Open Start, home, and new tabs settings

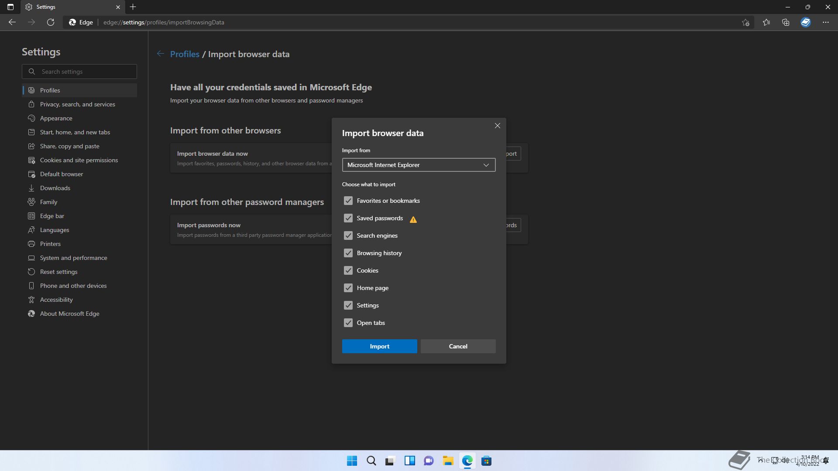pyautogui.click(x=79, y=132)
